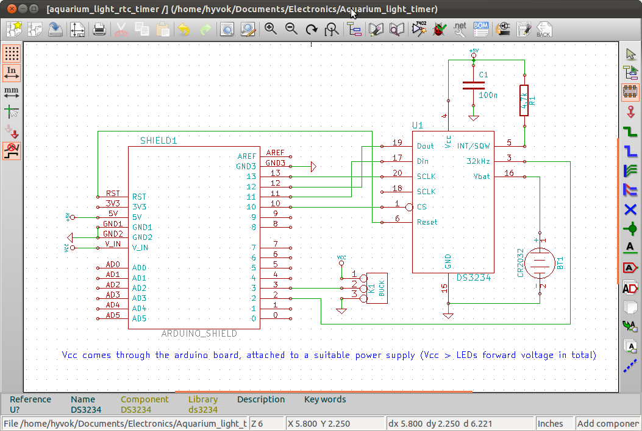Viewport: 642px width, 431px height.
Task: Open the find components dialog
Action: coord(227,29)
